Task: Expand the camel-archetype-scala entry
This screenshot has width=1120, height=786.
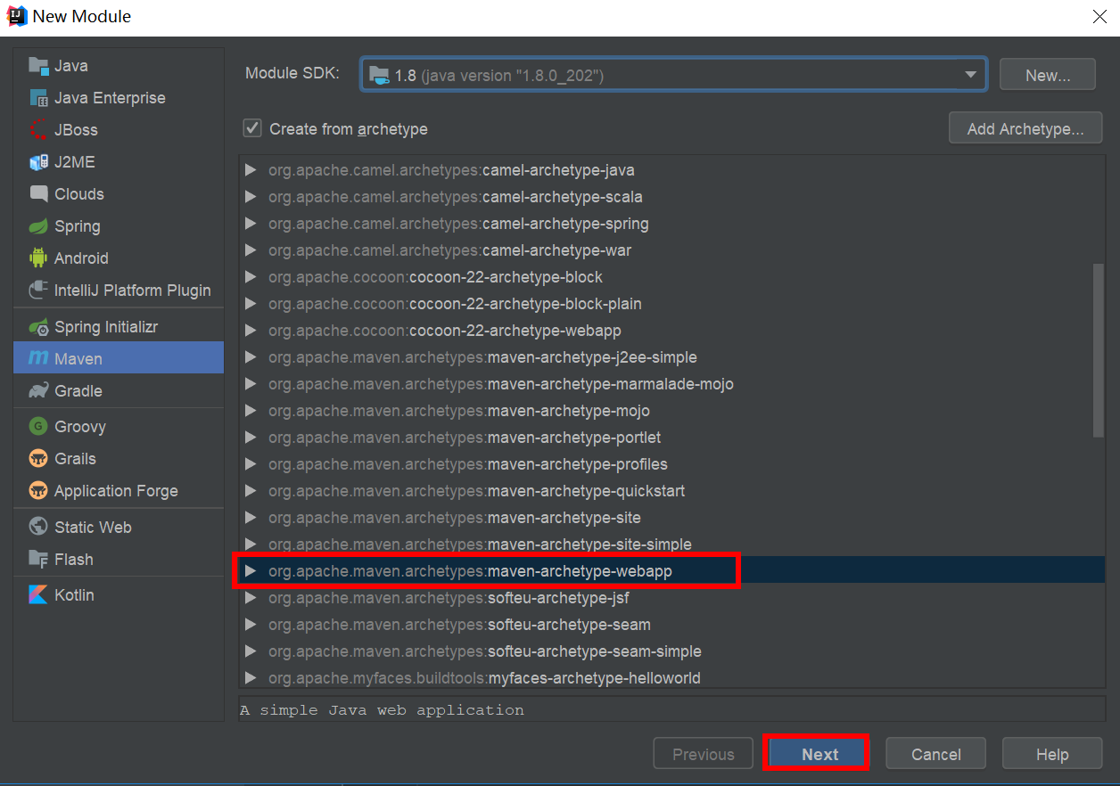Action: pos(251,197)
